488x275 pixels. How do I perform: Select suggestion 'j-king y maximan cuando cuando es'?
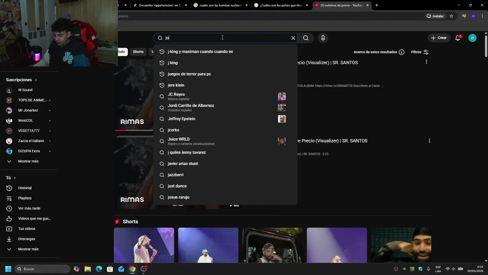pyautogui.click(x=225, y=52)
